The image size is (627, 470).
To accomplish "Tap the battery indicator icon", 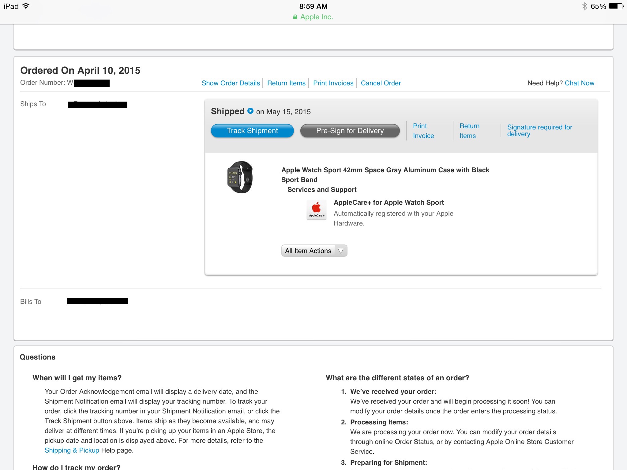I will 616,6.
